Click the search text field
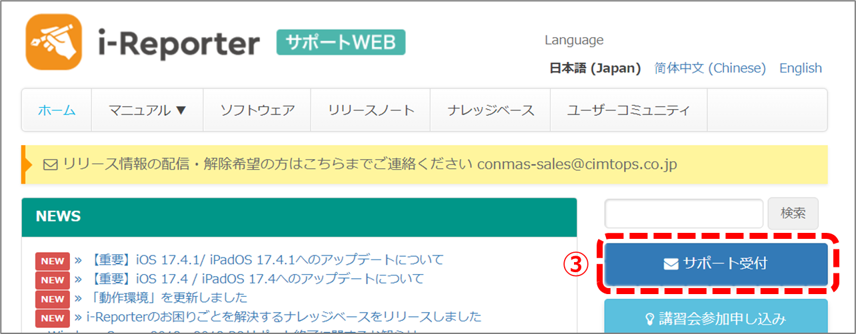This screenshot has height=334, width=856. click(x=683, y=214)
